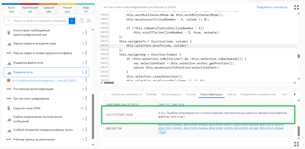Expand code viewer with the fullscreen icon
305x149 pixels.
296,7
